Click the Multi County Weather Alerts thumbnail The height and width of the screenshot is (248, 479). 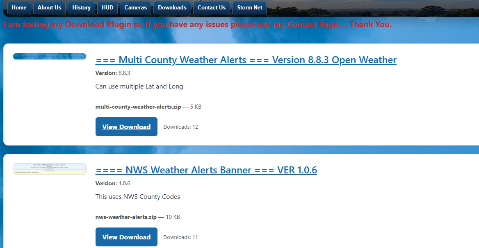click(x=50, y=56)
